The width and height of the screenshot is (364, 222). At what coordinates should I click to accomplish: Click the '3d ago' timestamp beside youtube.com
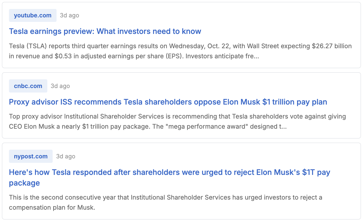tap(69, 15)
